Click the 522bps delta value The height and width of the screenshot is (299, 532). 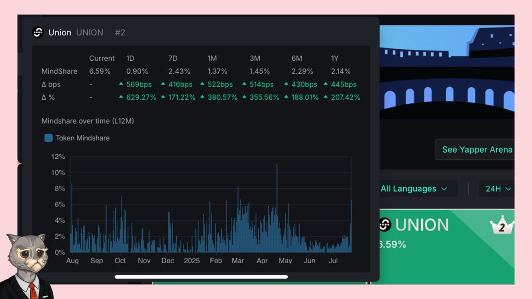(x=220, y=85)
